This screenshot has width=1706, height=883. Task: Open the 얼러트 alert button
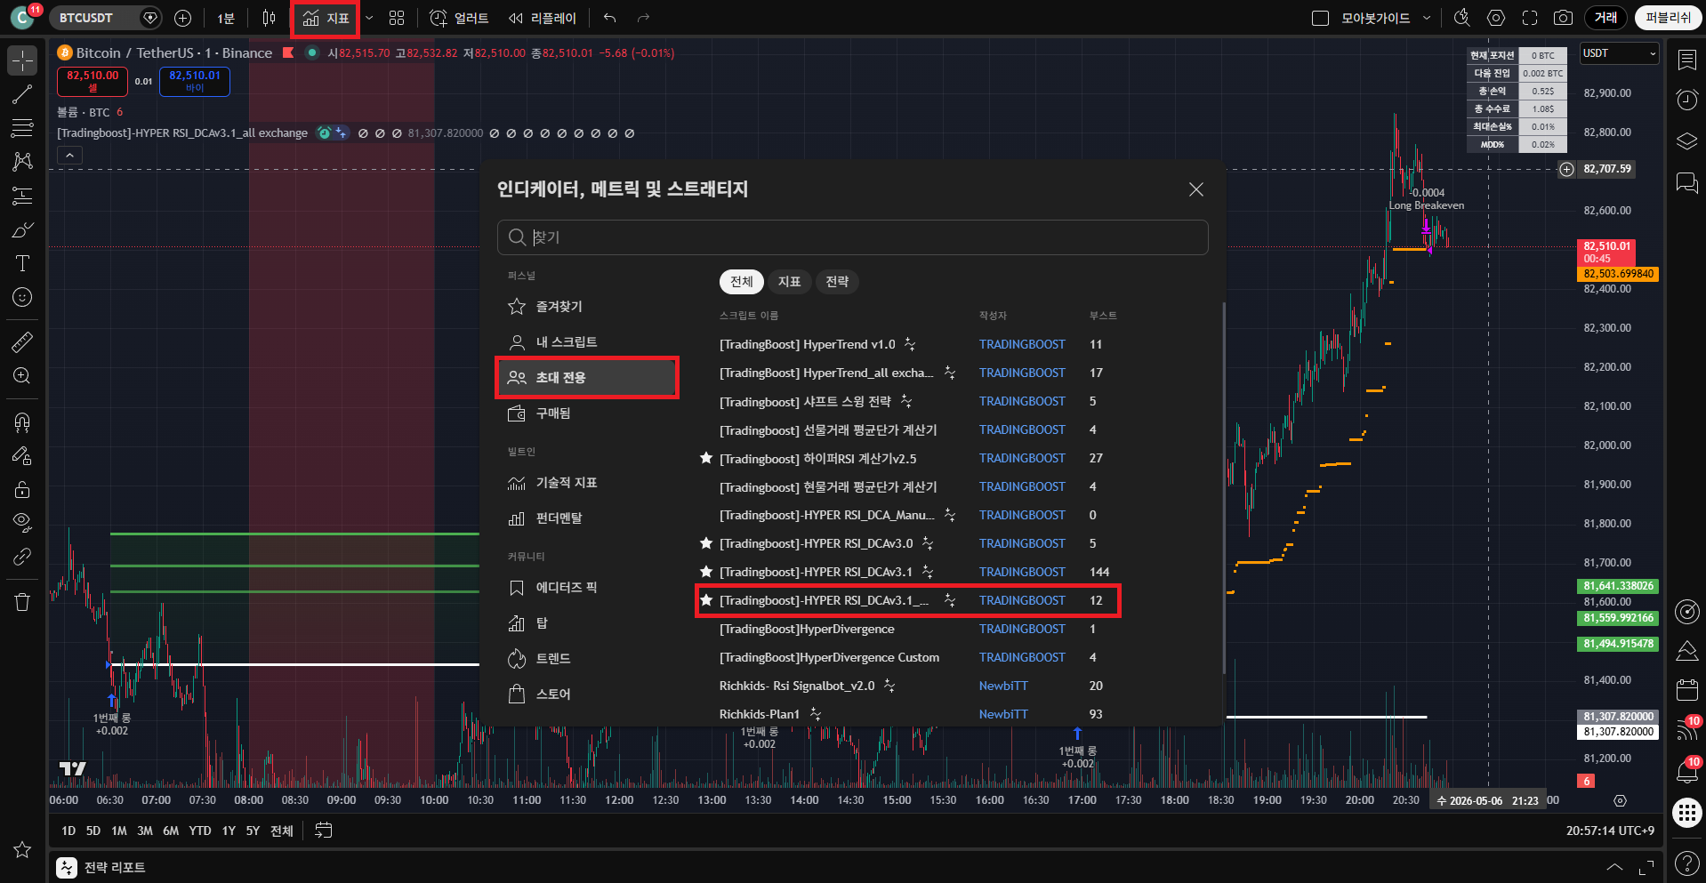[x=459, y=18]
